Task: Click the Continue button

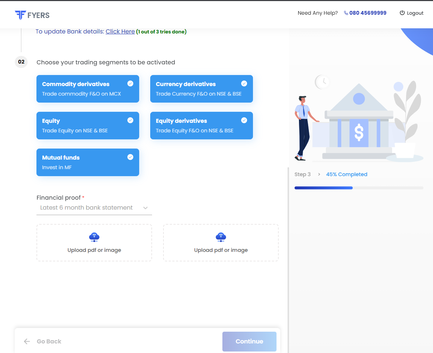Action: 249,341
